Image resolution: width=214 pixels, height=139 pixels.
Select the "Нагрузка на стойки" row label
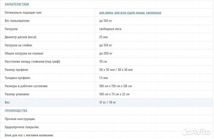18,45
